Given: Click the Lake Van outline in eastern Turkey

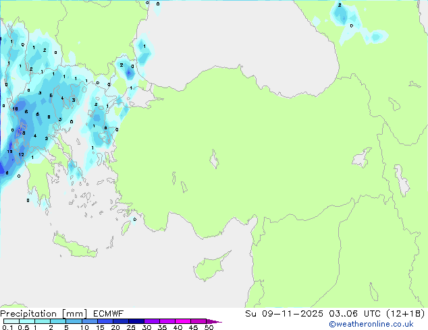Looking at the screenshot, I should click(362, 158).
